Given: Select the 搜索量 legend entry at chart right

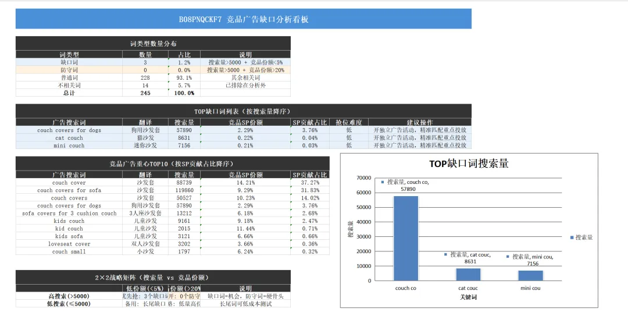Looking at the screenshot, I should (x=581, y=237).
